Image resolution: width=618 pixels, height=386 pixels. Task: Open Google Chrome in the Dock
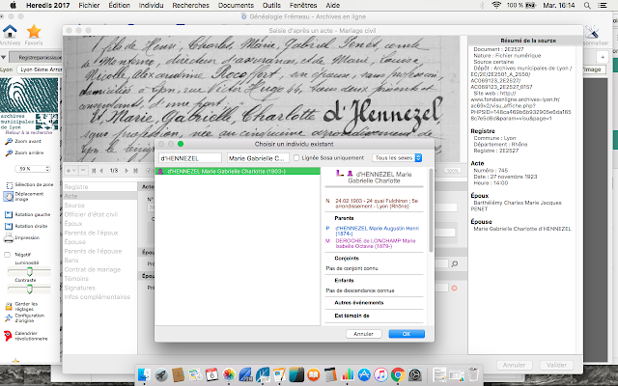[398, 374]
